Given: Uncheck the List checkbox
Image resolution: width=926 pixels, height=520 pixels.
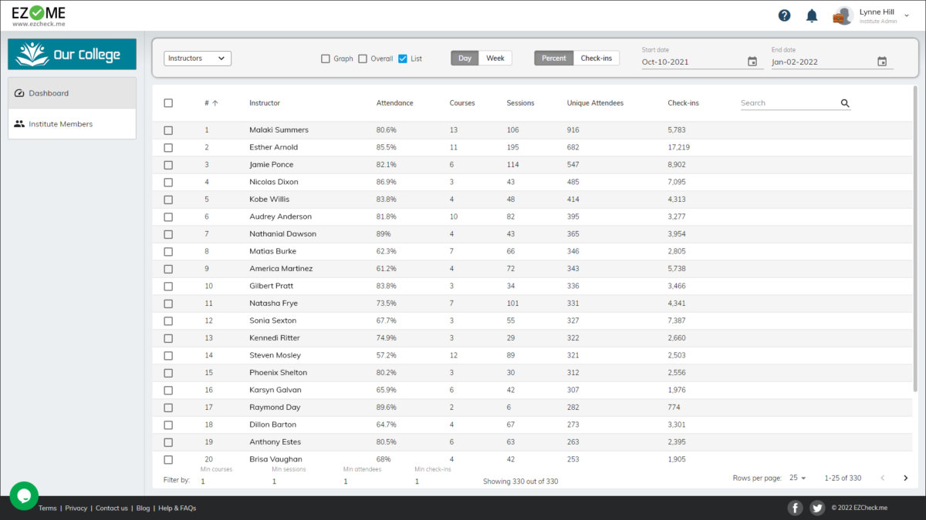Looking at the screenshot, I should (x=403, y=59).
